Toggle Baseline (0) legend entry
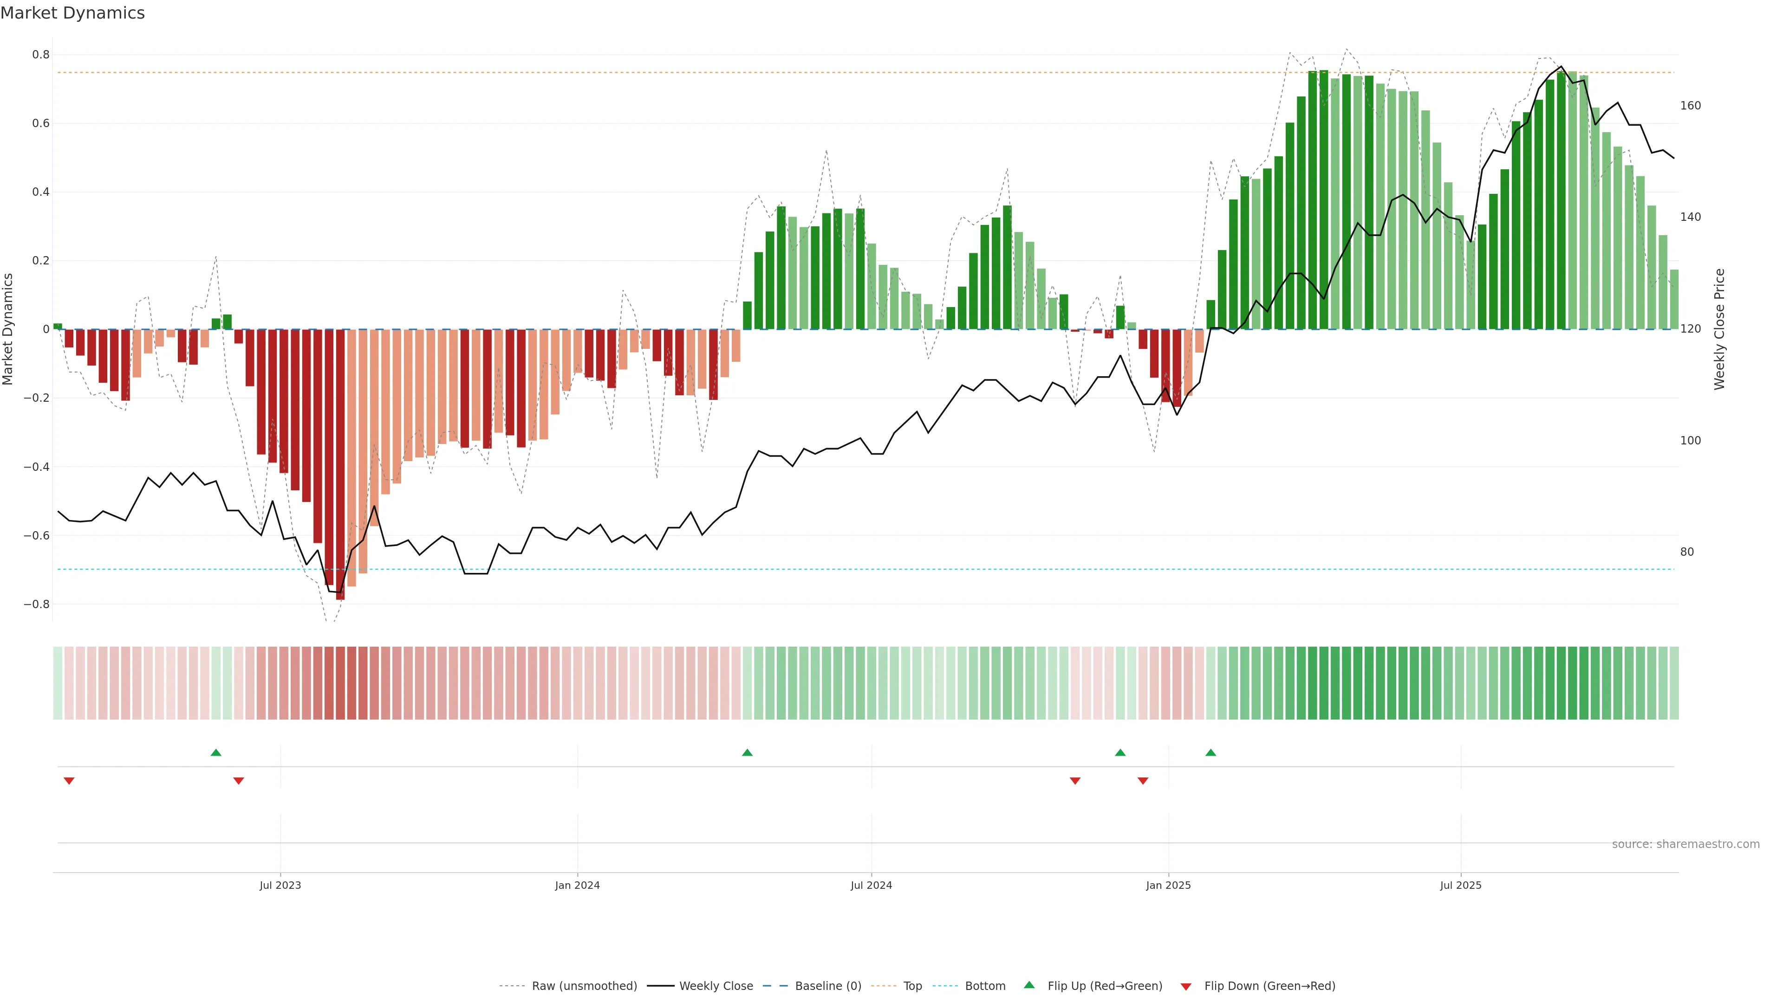The width and height of the screenshot is (1783, 1002). (x=828, y=986)
